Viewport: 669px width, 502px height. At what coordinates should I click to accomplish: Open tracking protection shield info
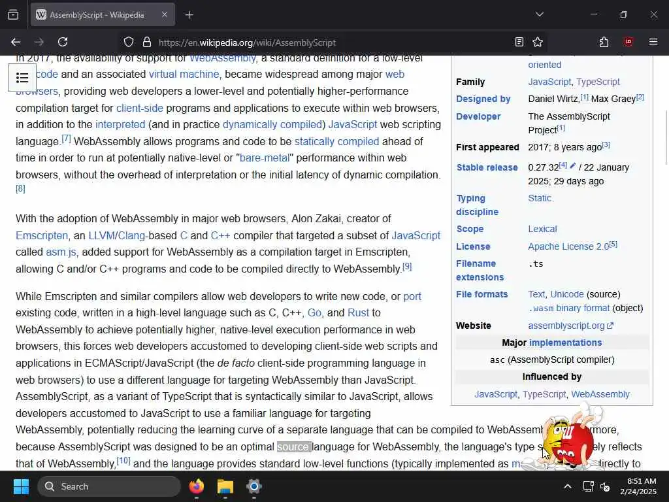pos(129,42)
